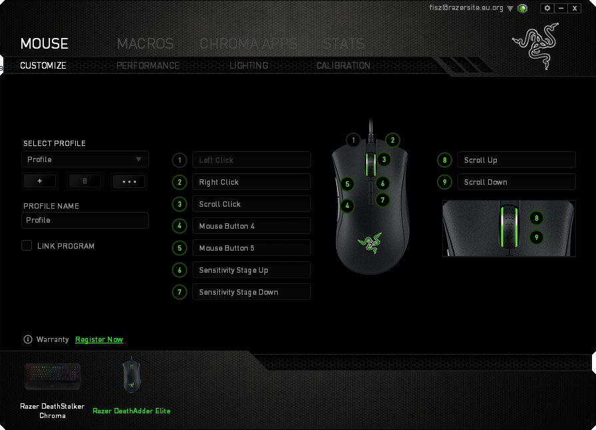Image resolution: width=596 pixels, height=430 pixels.
Task: Select the warranty info icon
Action: 28,339
